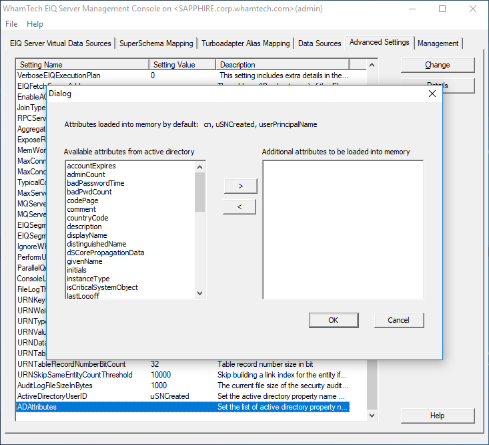The image size is (489, 445).
Task: Sort by the Setting Name column header
Action: click(81, 65)
